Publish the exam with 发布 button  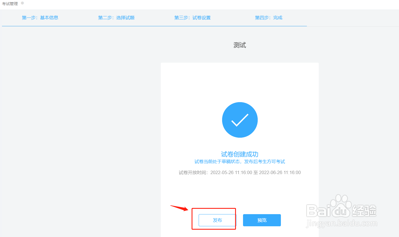[x=217, y=220]
